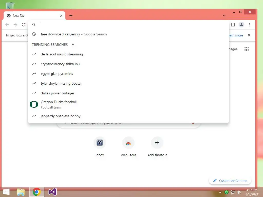Viewport: 263px width, 197px height.
Task: Open the Inbox shortcut tile
Action: coord(100,147)
